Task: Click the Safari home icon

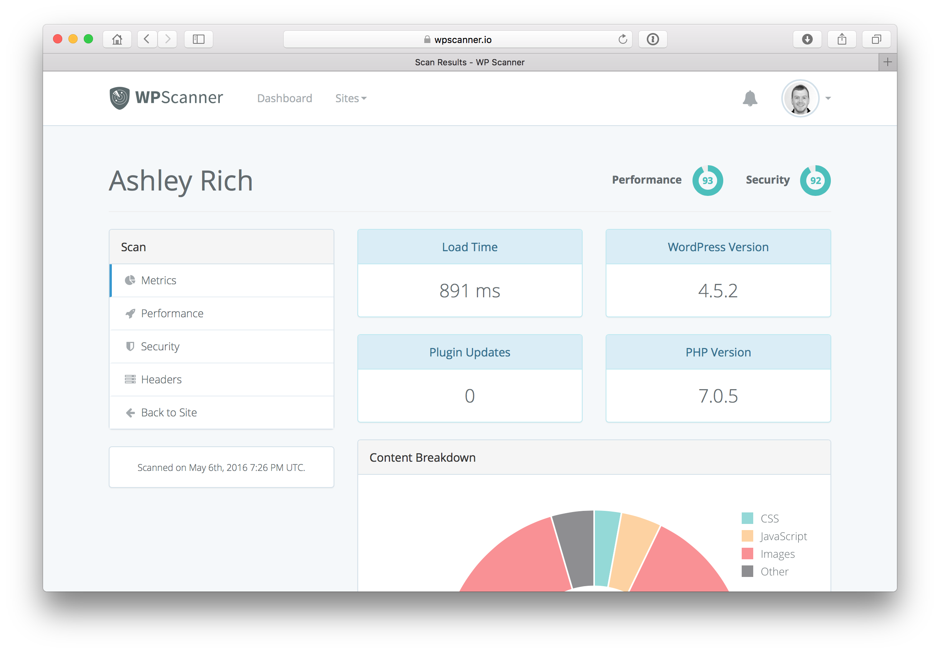Action: (x=117, y=39)
